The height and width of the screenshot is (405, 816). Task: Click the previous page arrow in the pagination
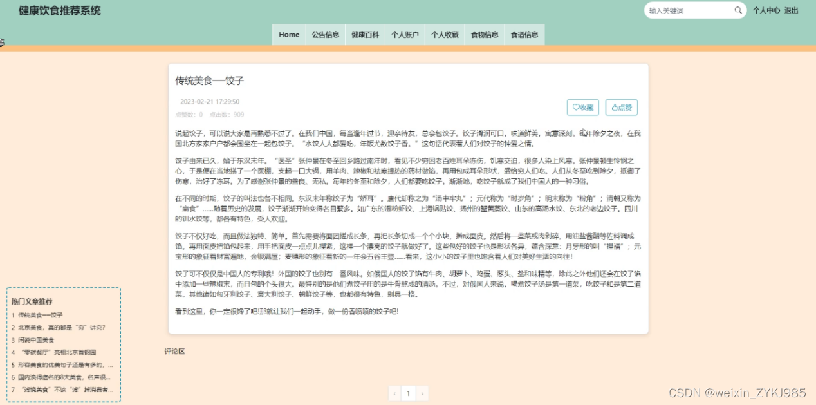[395, 393]
